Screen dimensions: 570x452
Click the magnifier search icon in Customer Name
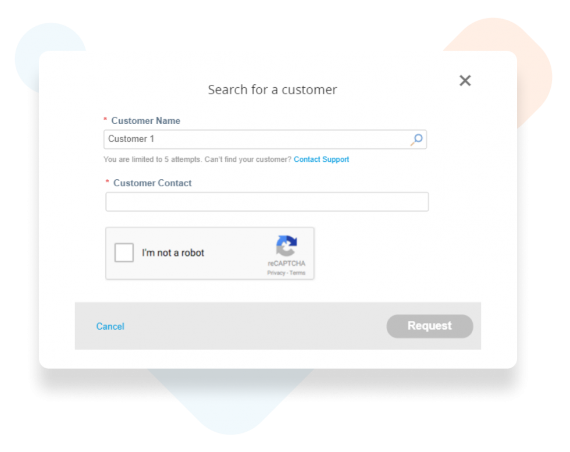[416, 139]
